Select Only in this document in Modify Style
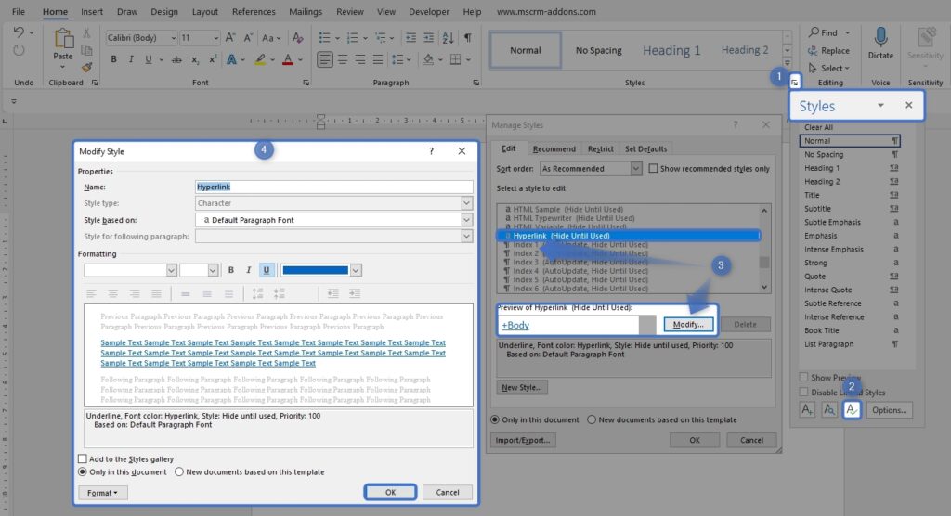This screenshot has width=951, height=516. (83, 471)
